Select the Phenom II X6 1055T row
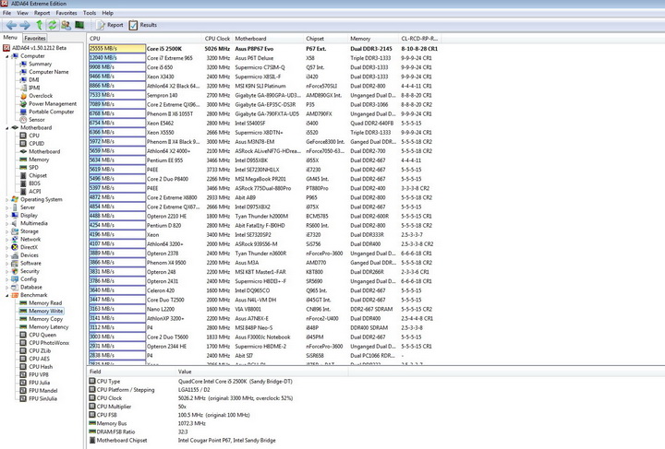The height and width of the screenshot is (449, 665). coord(263,113)
